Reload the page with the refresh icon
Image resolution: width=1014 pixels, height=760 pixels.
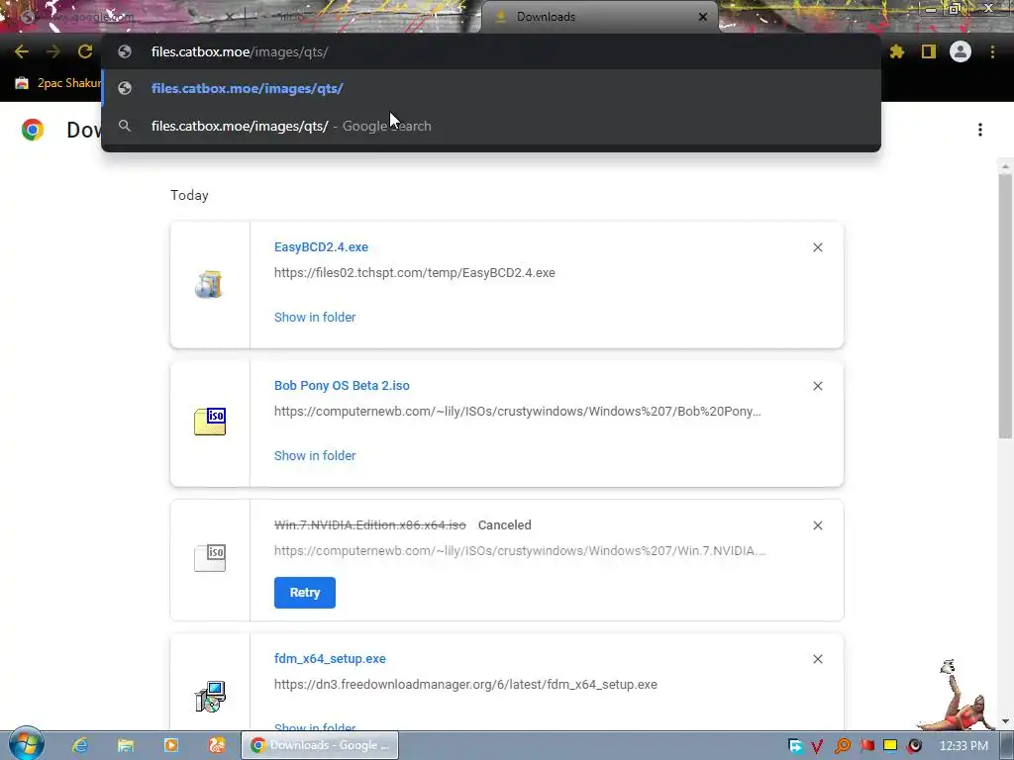click(85, 51)
